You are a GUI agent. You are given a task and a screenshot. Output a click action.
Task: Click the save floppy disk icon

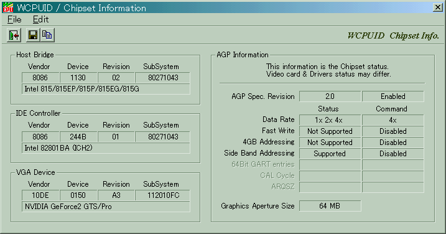pyautogui.click(x=33, y=35)
